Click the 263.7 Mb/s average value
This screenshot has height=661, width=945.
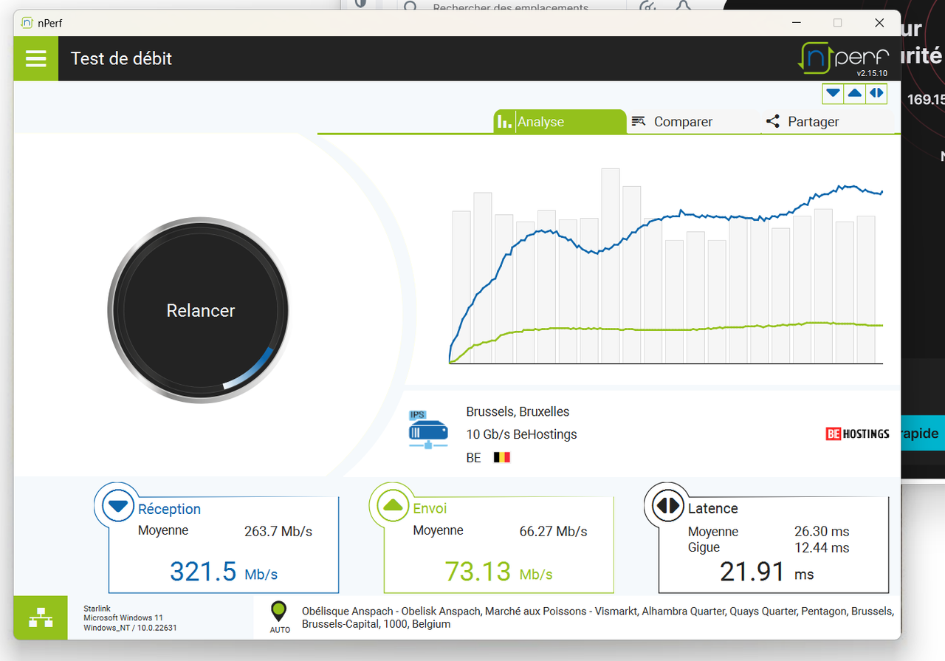pyautogui.click(x=278, y=531)
